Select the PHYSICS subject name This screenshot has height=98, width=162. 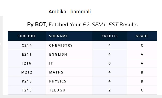[58, 81]
